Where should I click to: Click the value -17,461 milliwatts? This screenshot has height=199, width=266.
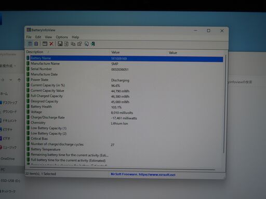click(124, 118)
